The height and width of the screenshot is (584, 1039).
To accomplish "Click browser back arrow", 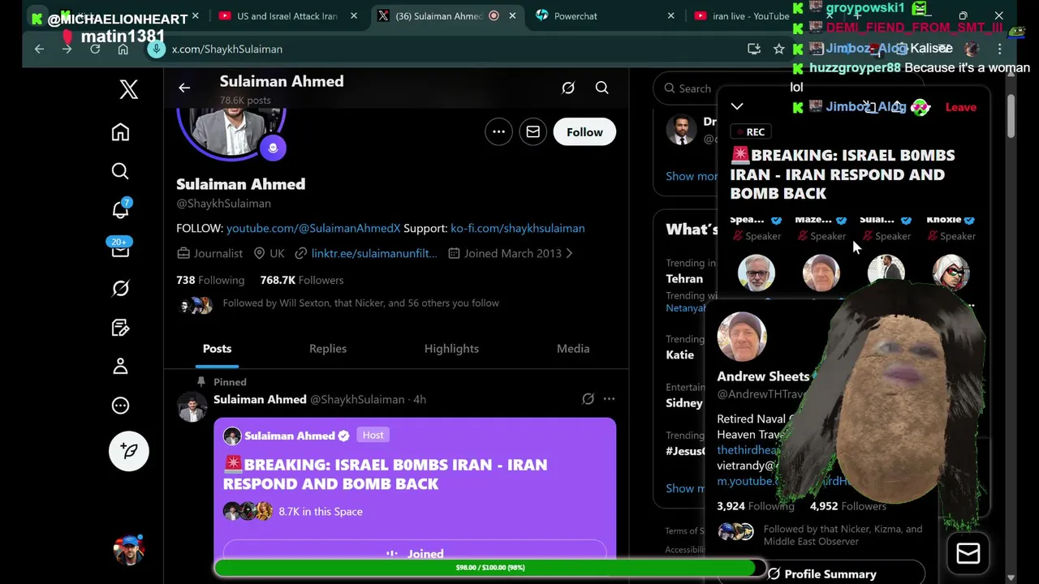I will (x=39, y=49).
